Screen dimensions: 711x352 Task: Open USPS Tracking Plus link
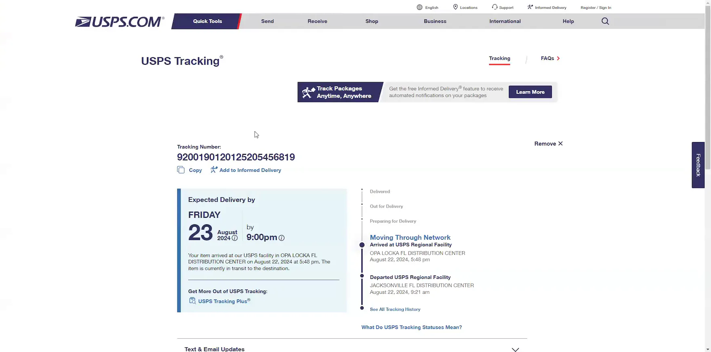click(x=224, y=301)
